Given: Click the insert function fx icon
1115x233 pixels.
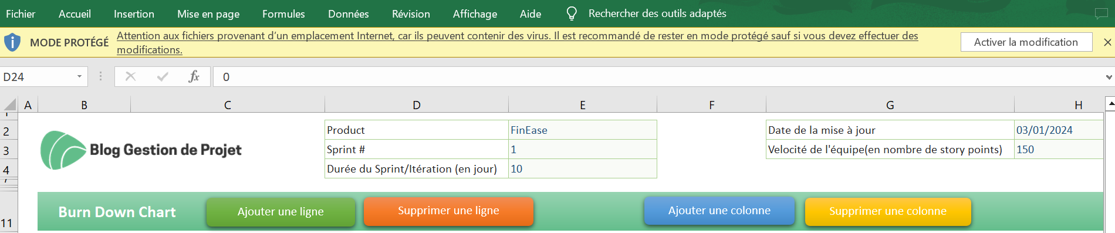Looking at the screenshot, I should (194, 77).
